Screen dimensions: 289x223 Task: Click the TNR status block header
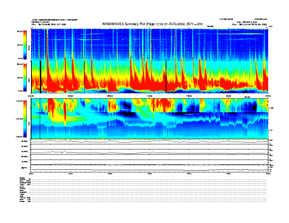(x=21, y=196)
